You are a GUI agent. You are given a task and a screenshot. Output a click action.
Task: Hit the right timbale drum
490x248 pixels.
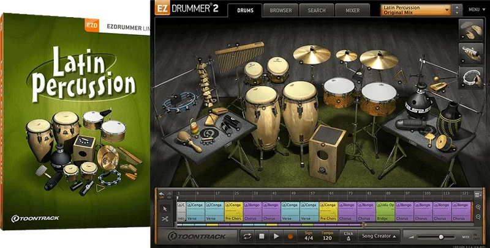click(x=379, y=98)
